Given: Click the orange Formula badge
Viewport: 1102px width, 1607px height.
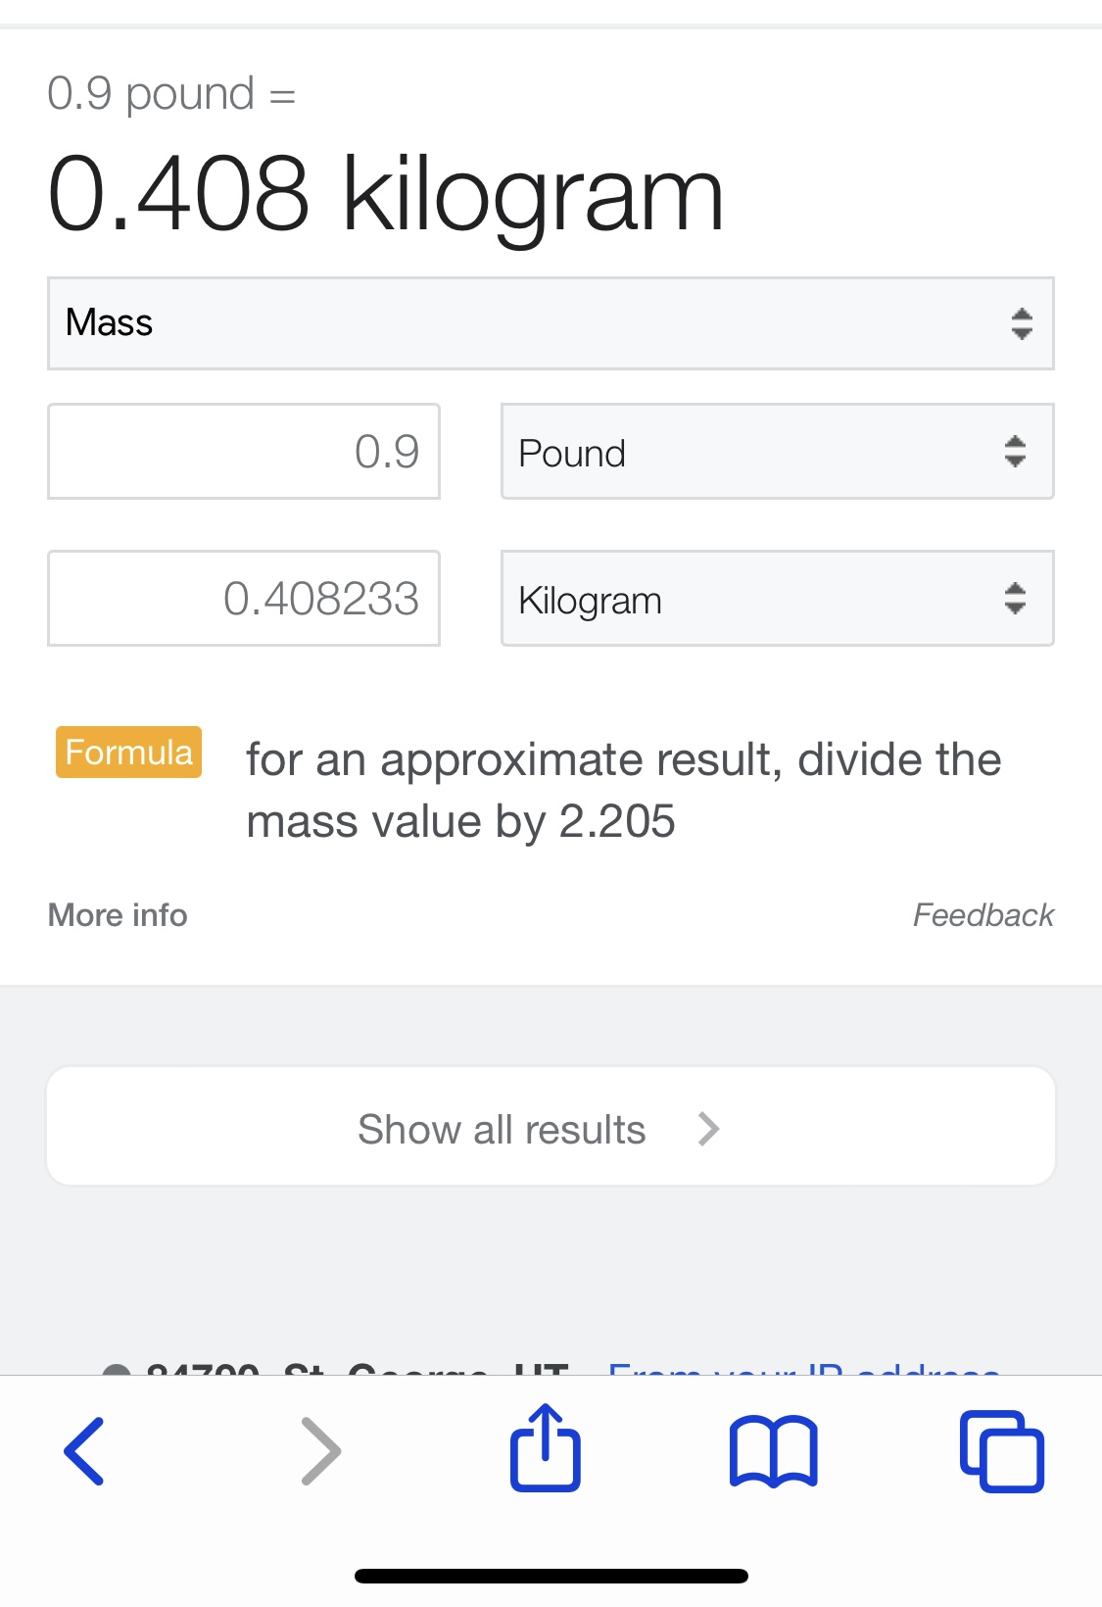Looking at the screenshot, I should click(128, 752).
